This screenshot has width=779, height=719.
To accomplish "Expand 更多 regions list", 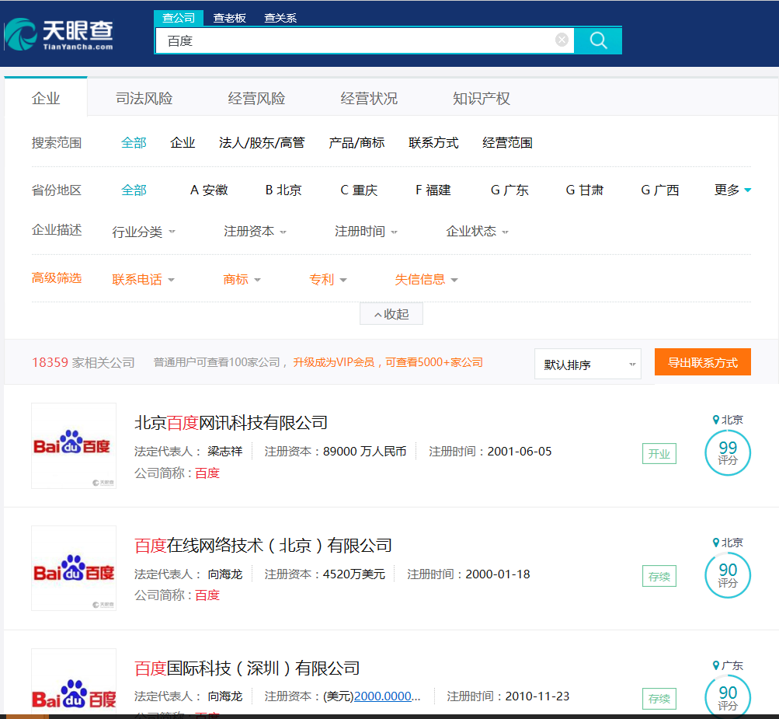I will (x=732, y=190).
